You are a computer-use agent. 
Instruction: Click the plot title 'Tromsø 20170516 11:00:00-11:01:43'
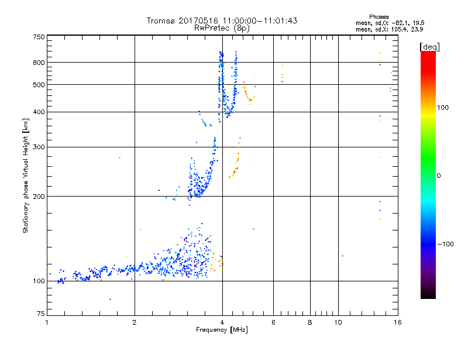coord(222,20)
